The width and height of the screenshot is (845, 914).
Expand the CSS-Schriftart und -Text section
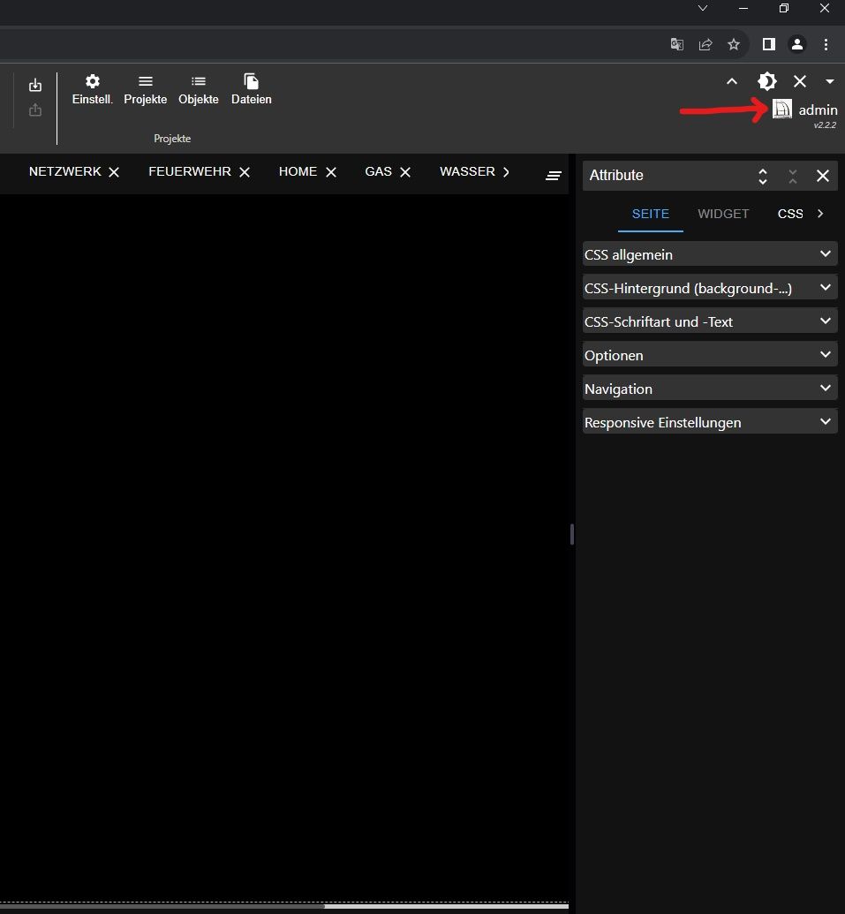click(710, 321)
